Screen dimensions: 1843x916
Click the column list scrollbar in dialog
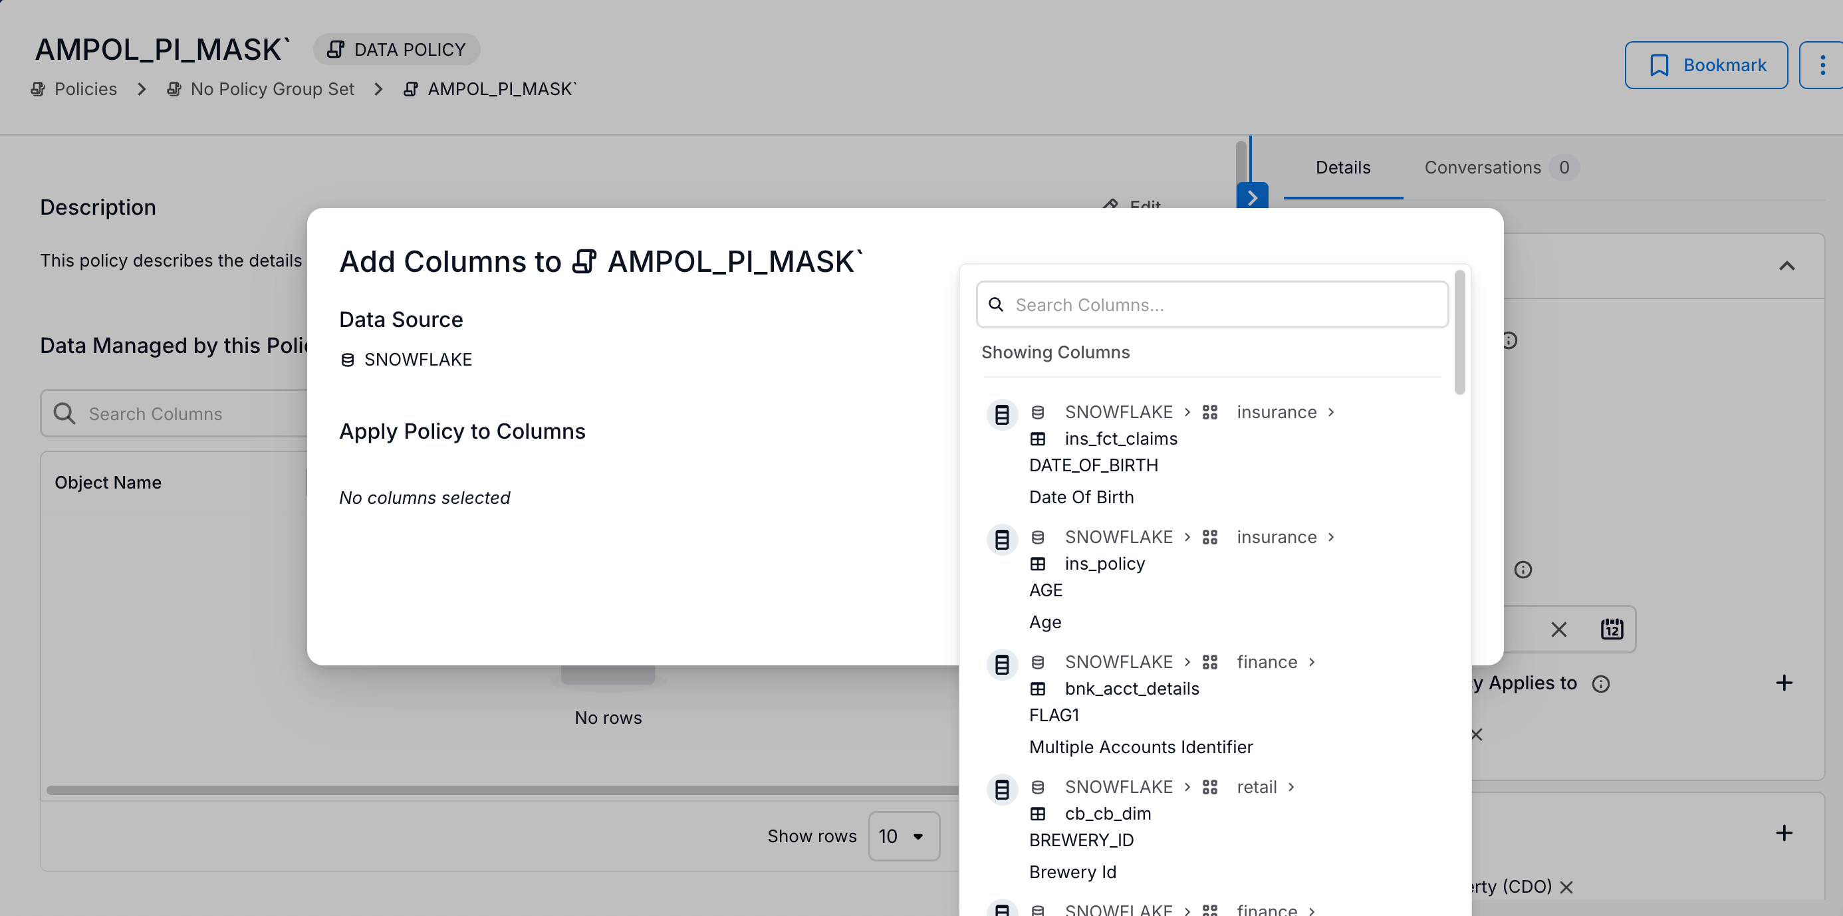(x=1459, y=332)
